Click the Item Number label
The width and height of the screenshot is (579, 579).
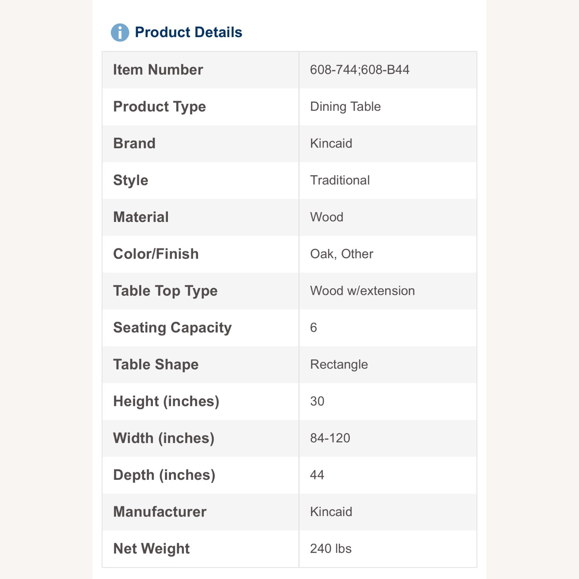point(158,70)
